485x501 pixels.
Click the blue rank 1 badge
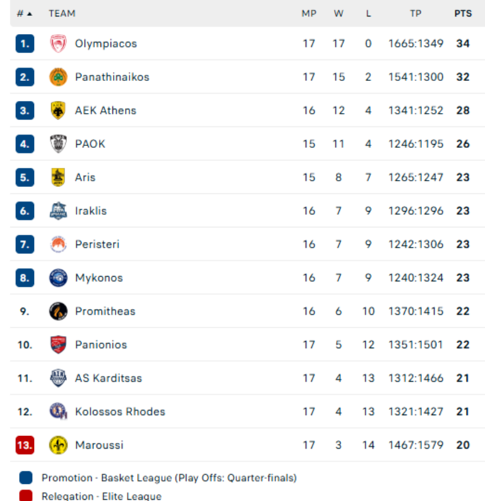(x=25, y=44)
